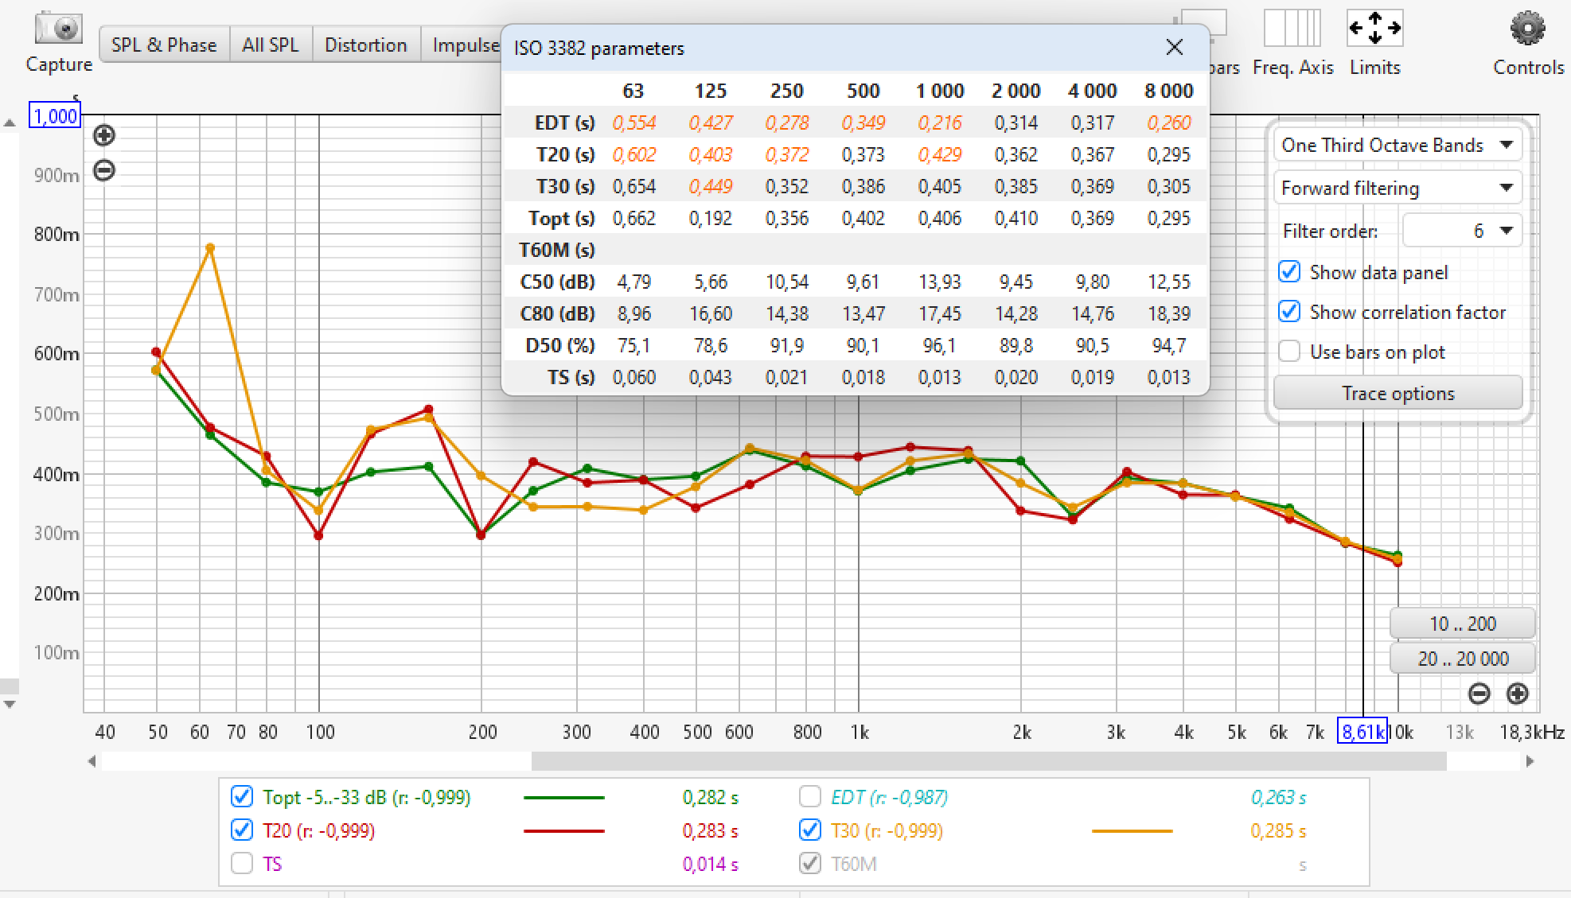
Task: Zoom out horizontal axis with the bottom-right minus icon
Action: pos(1479,694)
